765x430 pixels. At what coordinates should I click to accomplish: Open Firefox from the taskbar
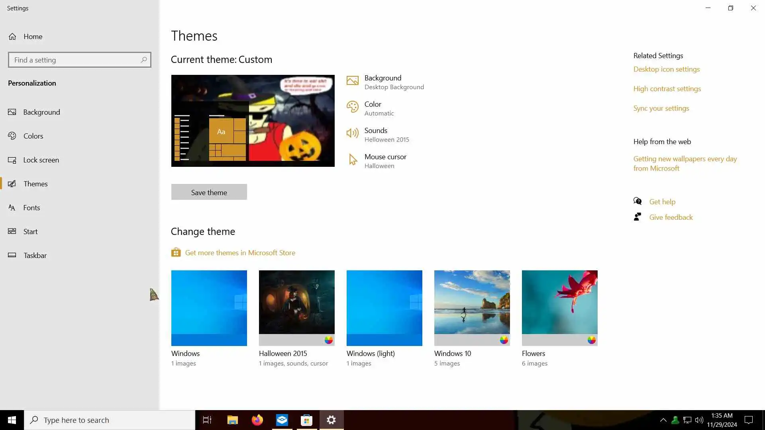coord(257,420)
